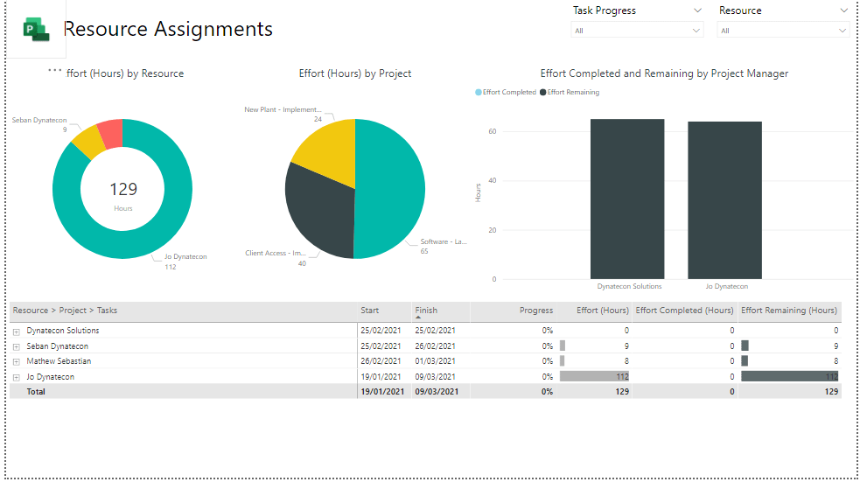Open the Resource slicer dropdown
This screenshot has width=860, height=482.
click(x=843, y=31)
